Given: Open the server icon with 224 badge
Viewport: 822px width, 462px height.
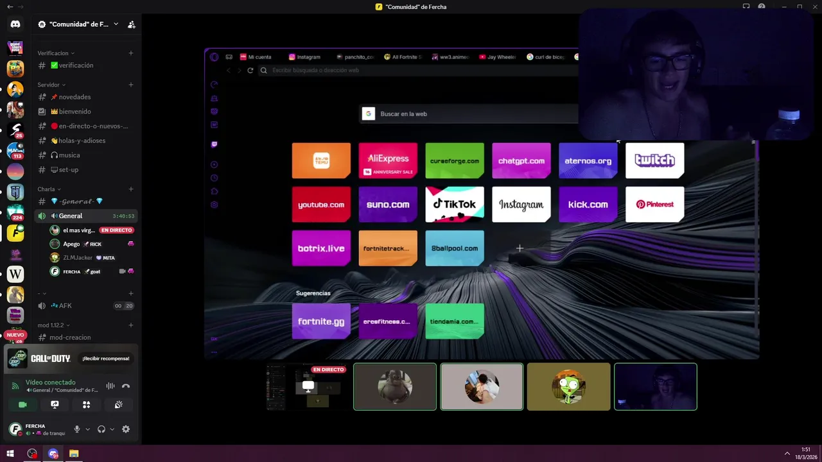Looking at the screenshot, I should (15, 212).
